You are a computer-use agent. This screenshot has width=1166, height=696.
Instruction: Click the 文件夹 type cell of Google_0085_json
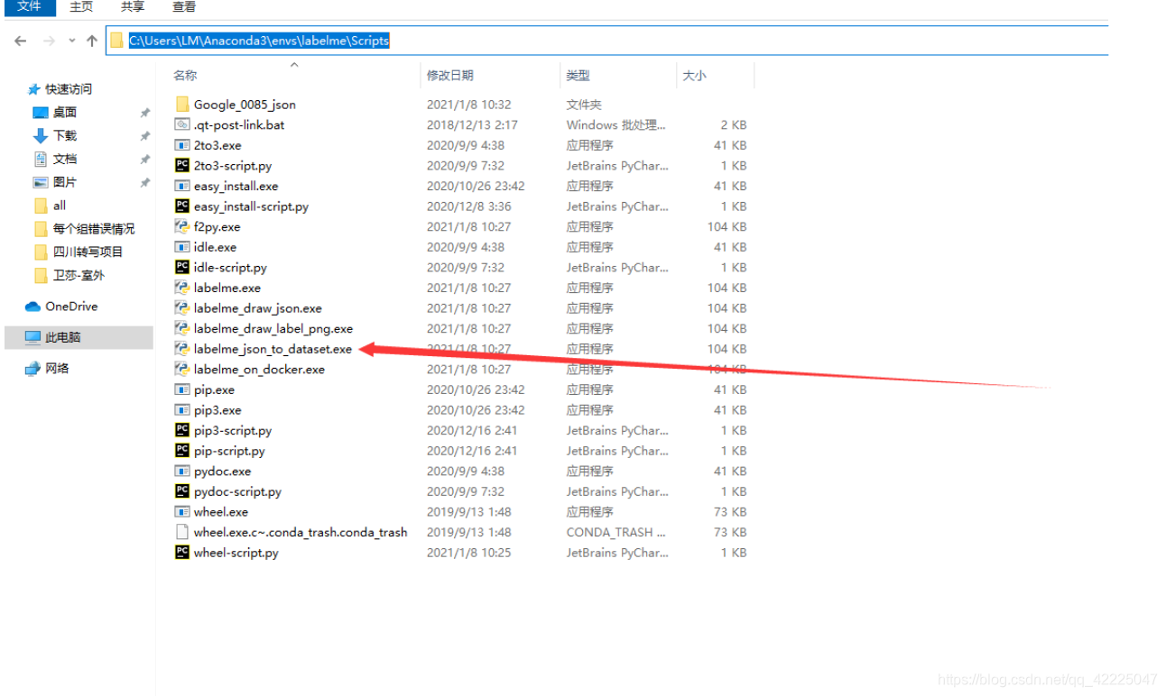[584, 105]
